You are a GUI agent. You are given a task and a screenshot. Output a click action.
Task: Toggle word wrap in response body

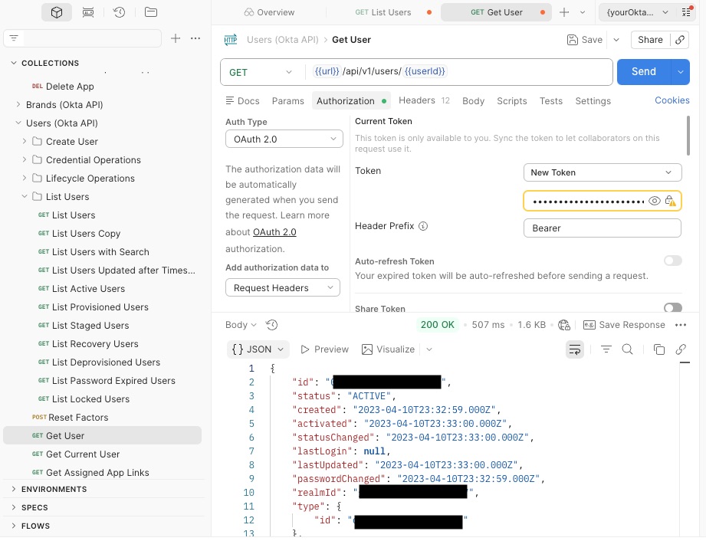[575, 349]
